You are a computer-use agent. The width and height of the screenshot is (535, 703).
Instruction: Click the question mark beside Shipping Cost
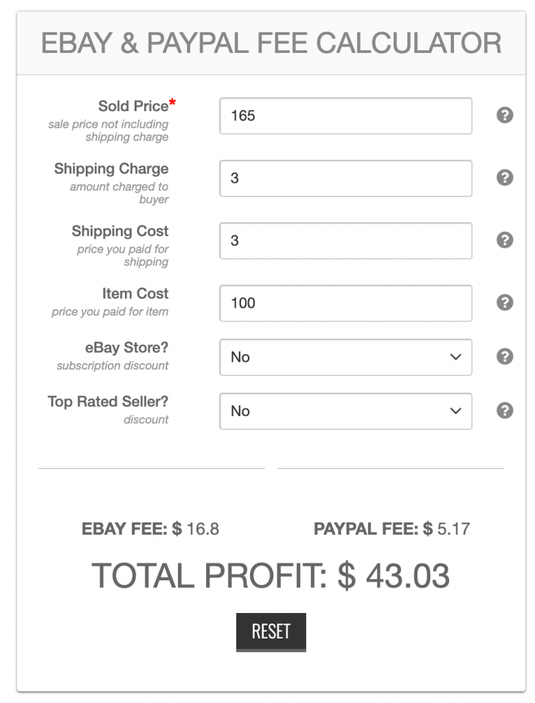505,240
